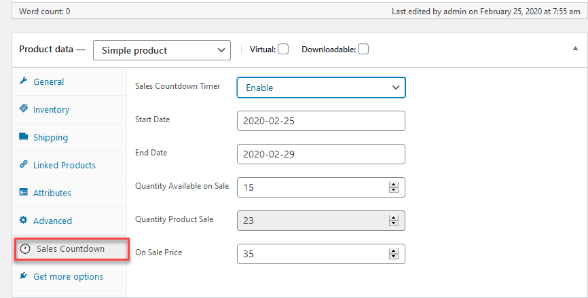The width and height of the screenshot is (588, 298).
Task: Collapse the Product data panel arrow
Action: point(576,50)
